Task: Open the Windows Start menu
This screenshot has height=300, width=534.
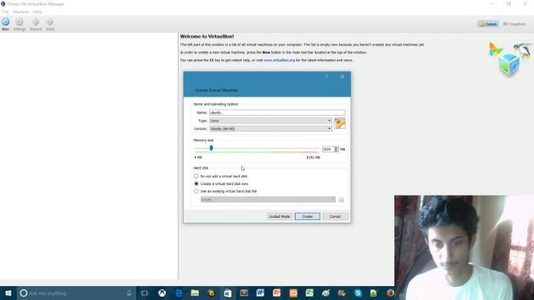Action: (8, 293)
